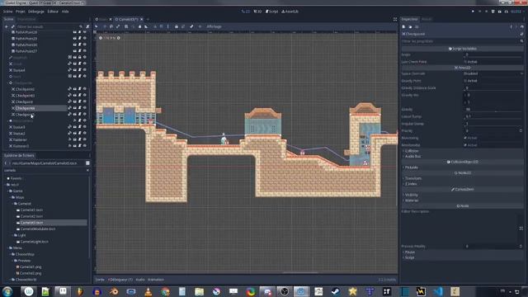Select the Statue3 node
Image resolution: width=528 pixels, height=297 pixels.
pyautogui.click(x=19, y=127)
